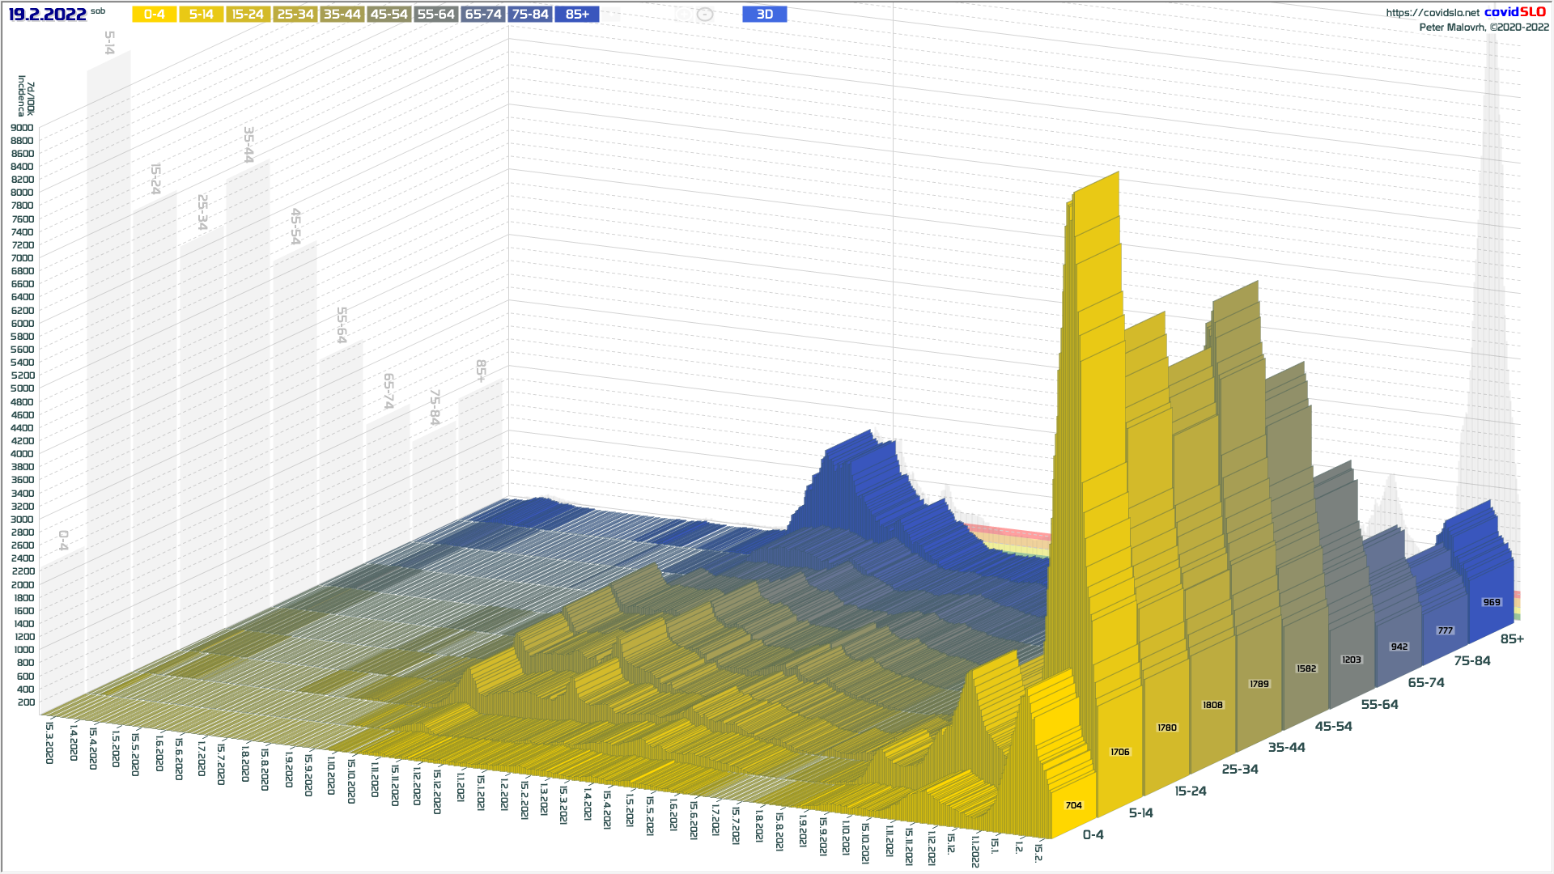Click the 45-54 age group button
The width and height of the screenshot is (1554, 874).
coord(388,15)
